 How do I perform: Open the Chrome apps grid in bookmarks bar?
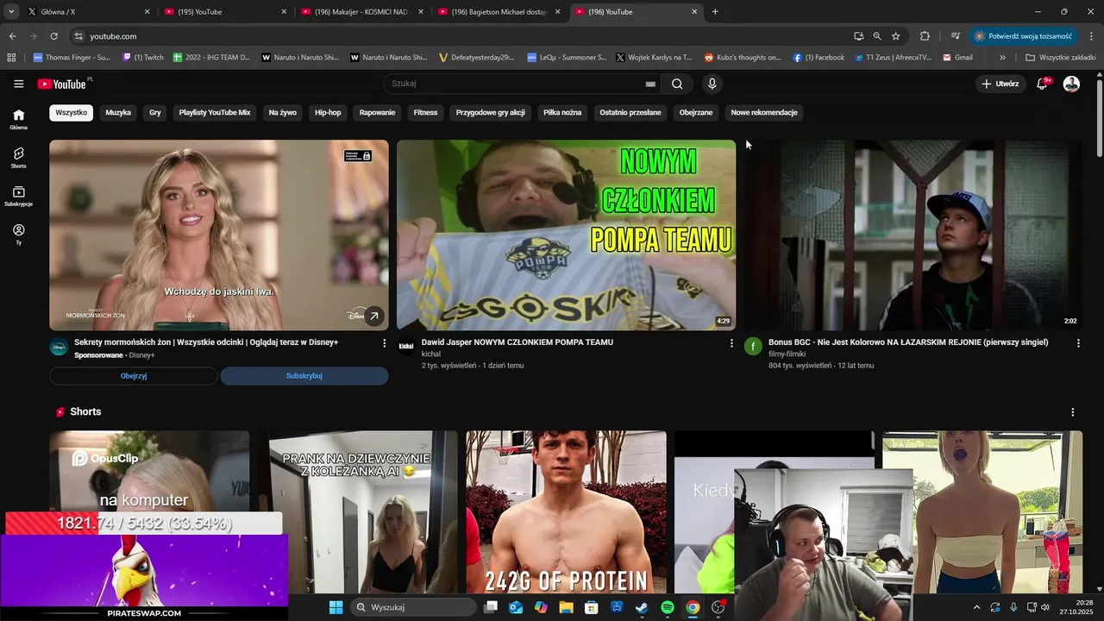click(x=11, y=58)
